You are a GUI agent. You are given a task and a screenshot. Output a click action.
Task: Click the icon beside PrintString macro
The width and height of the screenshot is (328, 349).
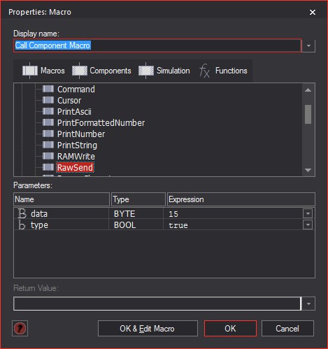(x=48, y=145)
